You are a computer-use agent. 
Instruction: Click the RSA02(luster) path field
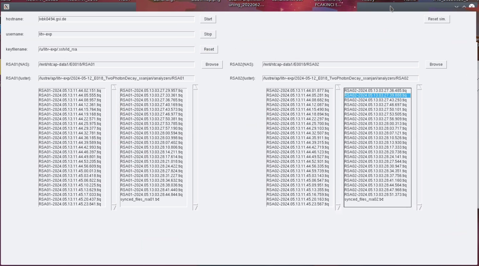pos(340,78)
